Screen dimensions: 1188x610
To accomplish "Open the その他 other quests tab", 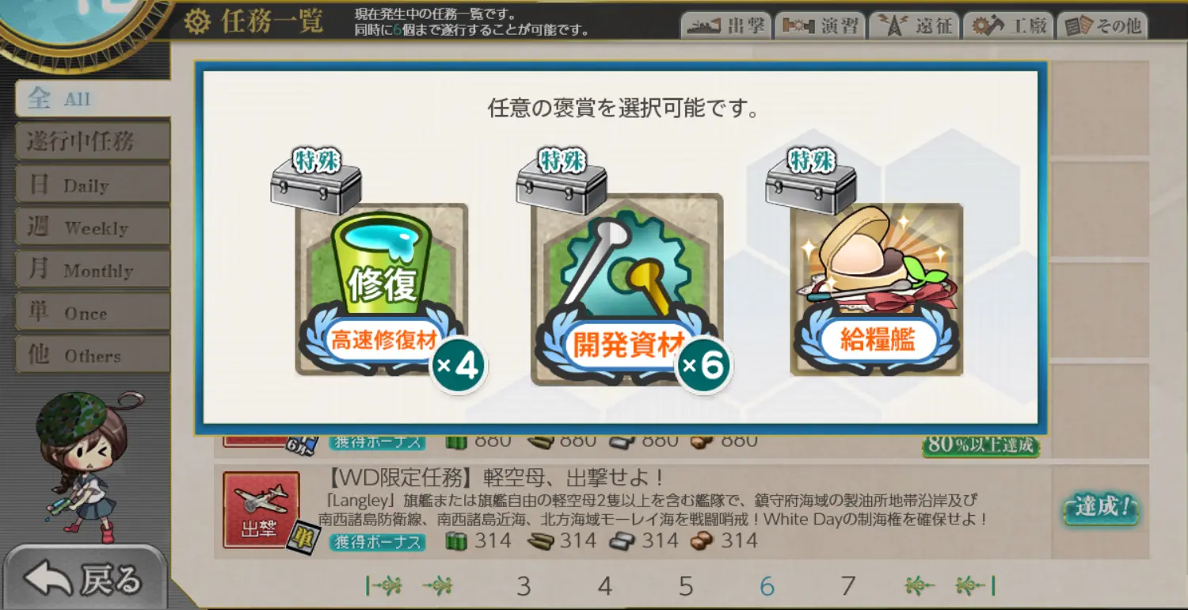I will click(1103, 25).
